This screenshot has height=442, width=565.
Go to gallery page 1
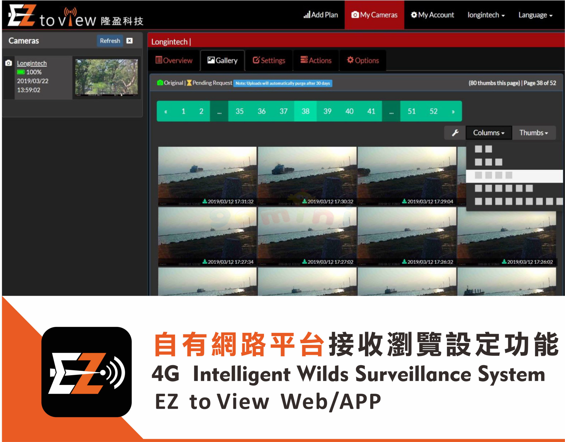[x=183, y=111]
